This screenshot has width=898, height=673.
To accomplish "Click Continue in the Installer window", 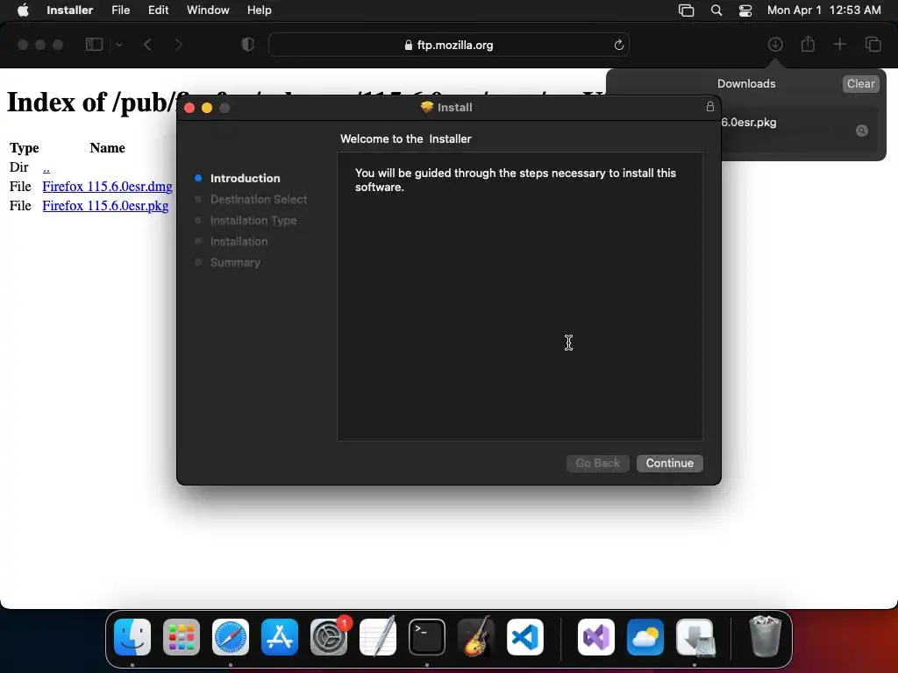I will pyautogui.click(x=669, y=463).
